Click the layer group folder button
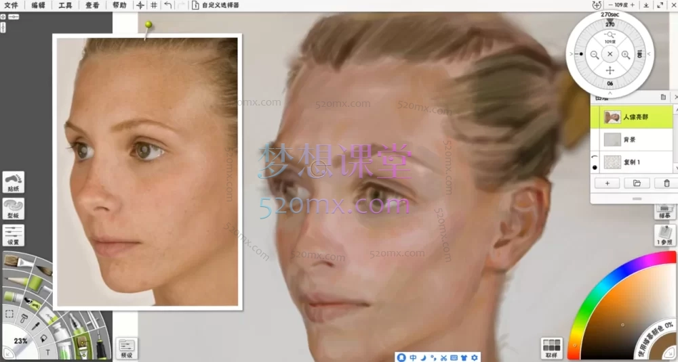 [x=637, y=183]
